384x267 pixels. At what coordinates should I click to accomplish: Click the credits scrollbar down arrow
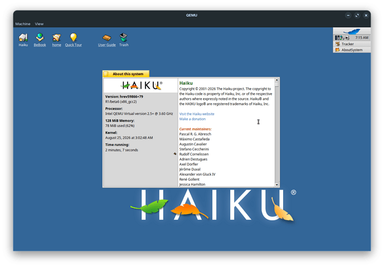(277, 185)
